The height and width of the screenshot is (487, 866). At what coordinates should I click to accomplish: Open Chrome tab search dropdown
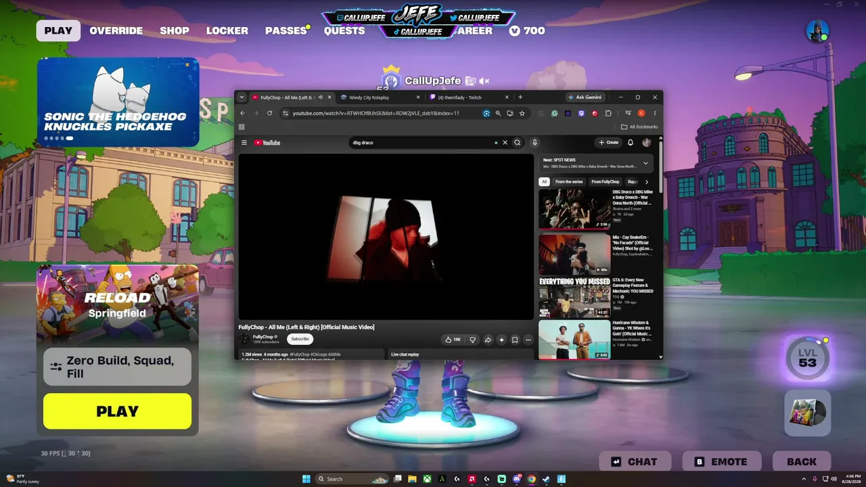[x=242, y=97]
